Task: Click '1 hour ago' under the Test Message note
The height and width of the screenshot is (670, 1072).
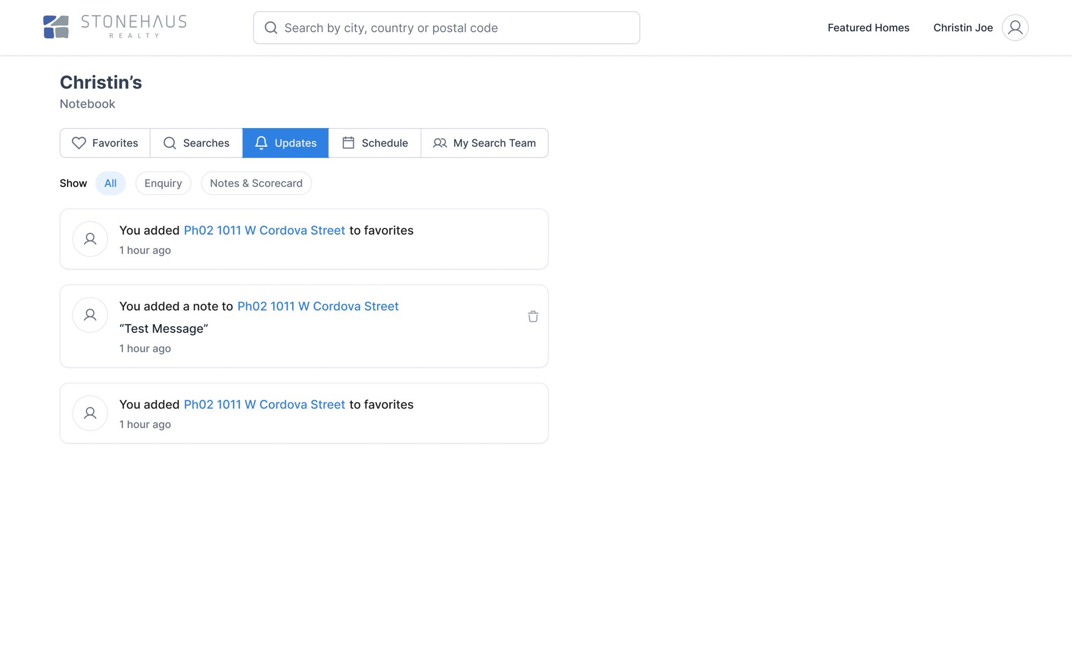Action: point(145,348)
